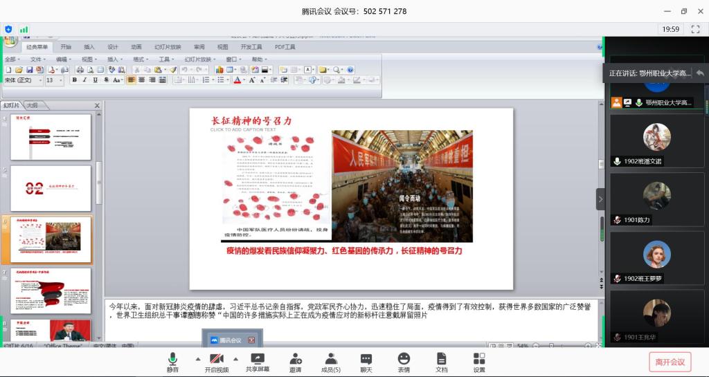Expand audio options arrow beside 静音

[x=197, y=358]
